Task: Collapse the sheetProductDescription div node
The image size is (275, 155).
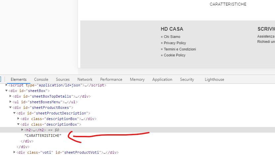Action: pyautogui.click(x=15, y=113)
